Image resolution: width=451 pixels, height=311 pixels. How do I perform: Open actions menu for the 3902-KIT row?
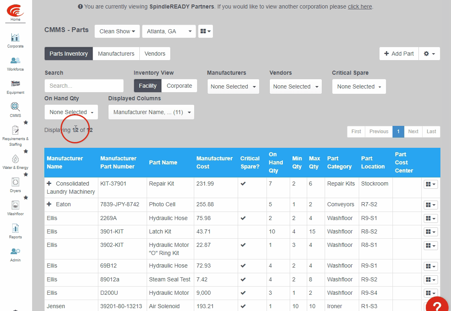point(431,246)
